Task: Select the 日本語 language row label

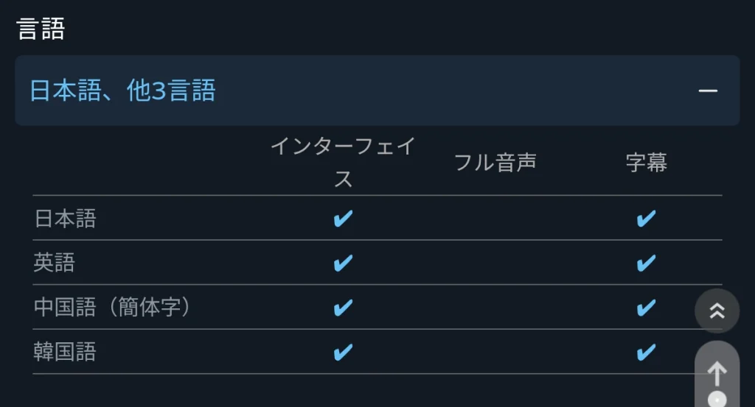Action: [x=65, y=219]
